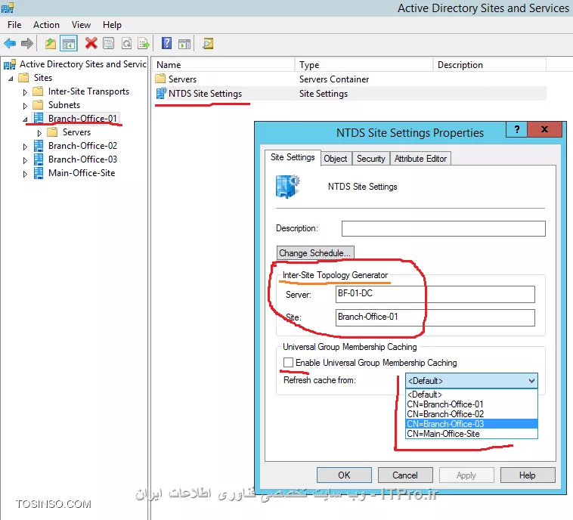Switch to the Attribute Editor tab
The width and height of the screenshot is (573, 520).
click(420, 159)
